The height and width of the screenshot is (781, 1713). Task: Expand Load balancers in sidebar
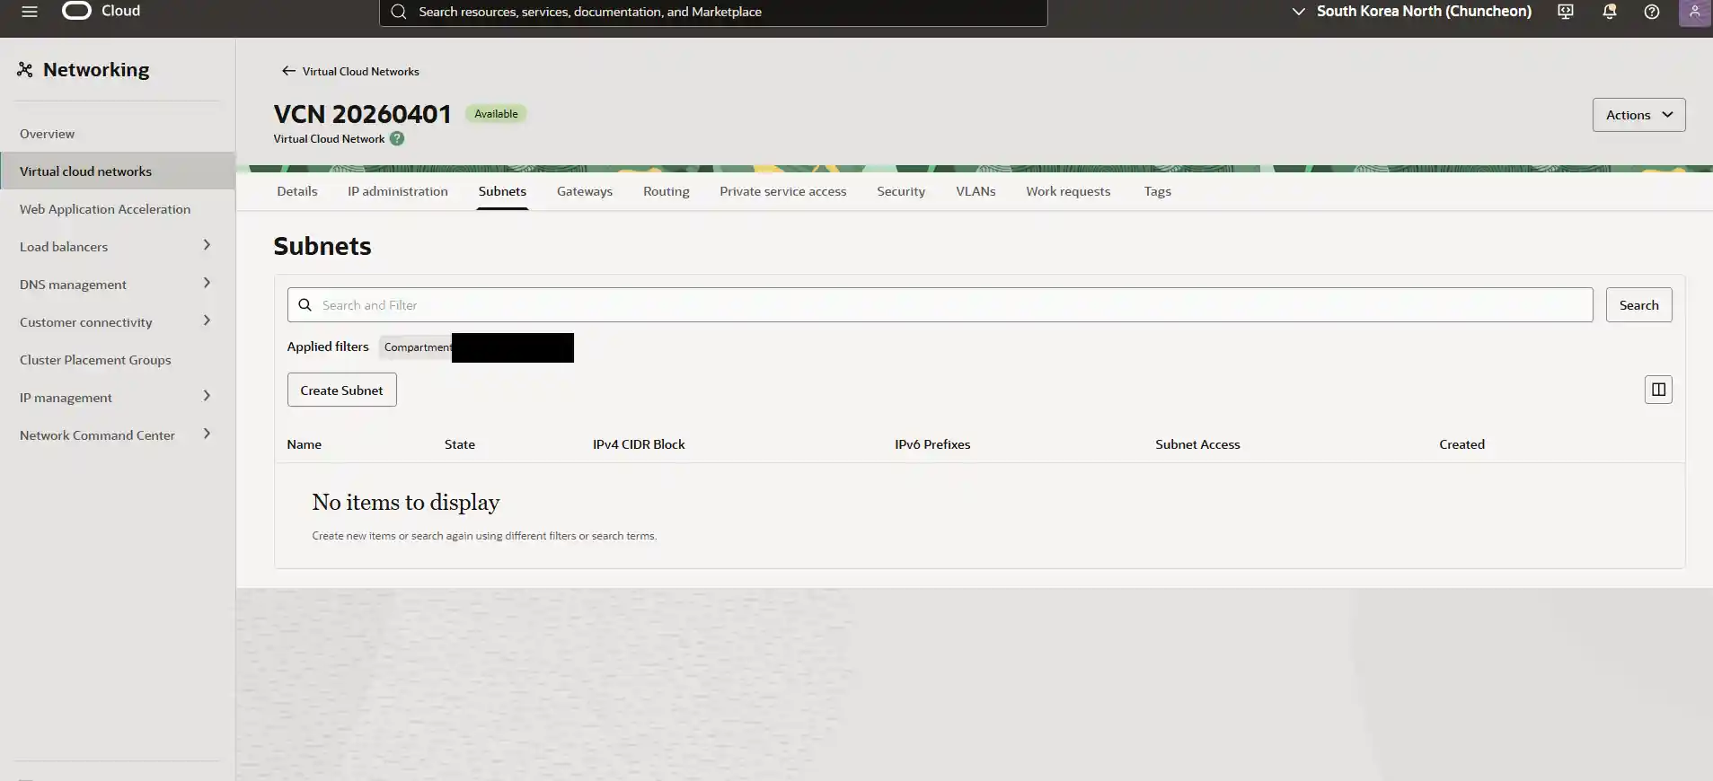pyautogui.click(x=207, y=245)
